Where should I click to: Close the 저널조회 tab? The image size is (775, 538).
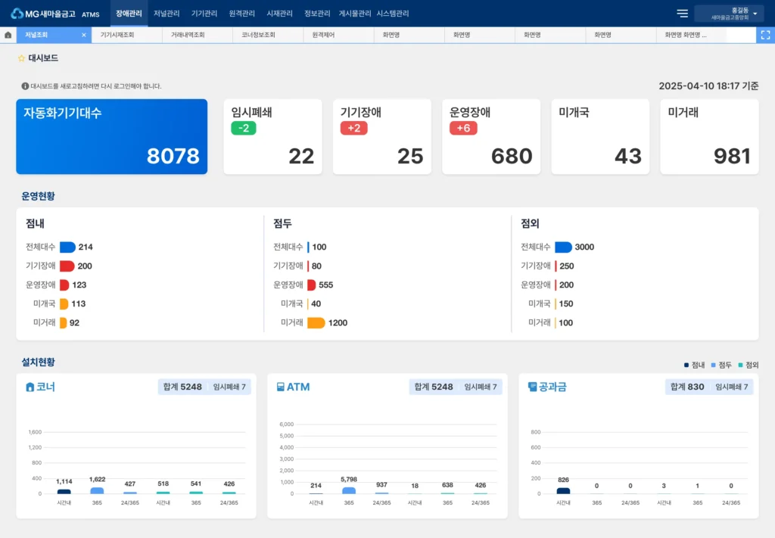(84, 35)
